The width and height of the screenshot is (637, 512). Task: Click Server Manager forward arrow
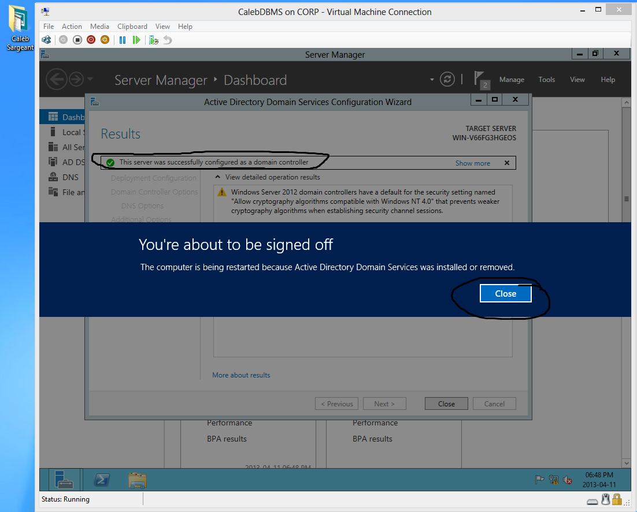pos(76,79)
